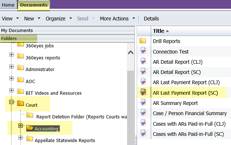Viewport: 231px width, 145px height.
Task: Select Report Deletion Folder tree label
Action: (82, 117)
